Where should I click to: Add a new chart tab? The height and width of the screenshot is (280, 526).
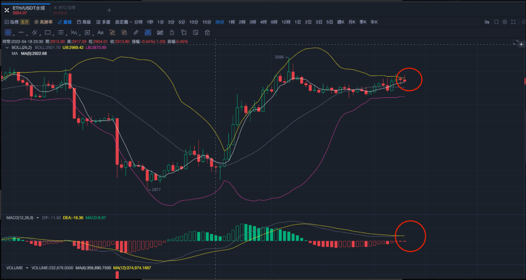click(x=109, y=10)
